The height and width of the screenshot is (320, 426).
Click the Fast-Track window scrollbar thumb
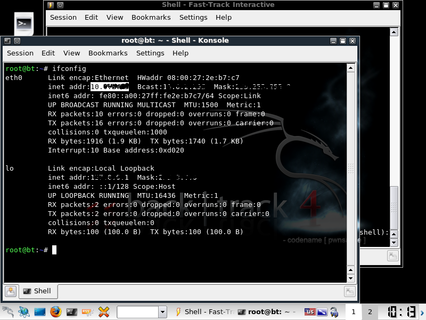(394, 208)
